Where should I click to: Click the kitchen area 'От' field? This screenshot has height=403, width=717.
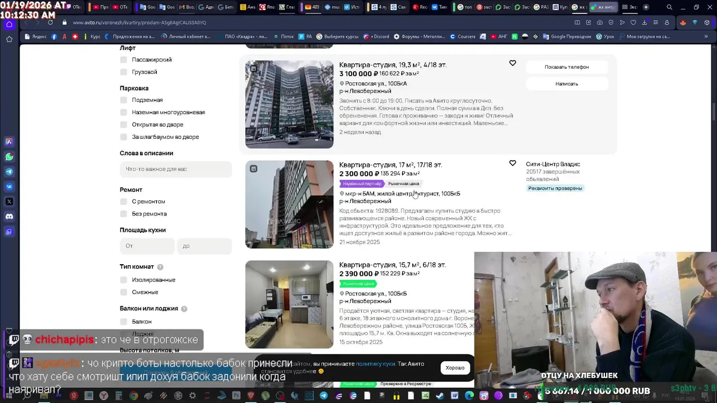[x=147, y=246]
